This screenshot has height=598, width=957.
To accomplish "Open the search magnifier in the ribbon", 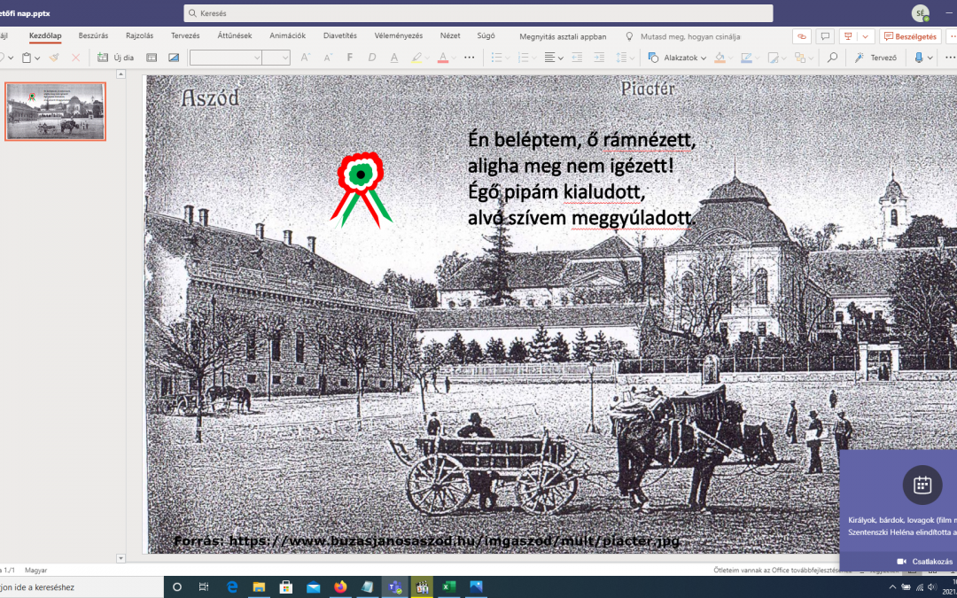I will [832, 58].
